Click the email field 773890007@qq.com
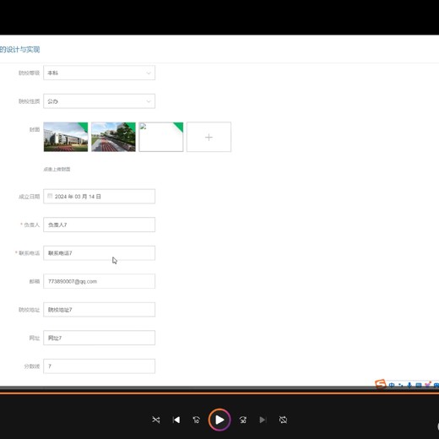Image resolution: width=439 pixels, height=439 pixels. (99, 281)
